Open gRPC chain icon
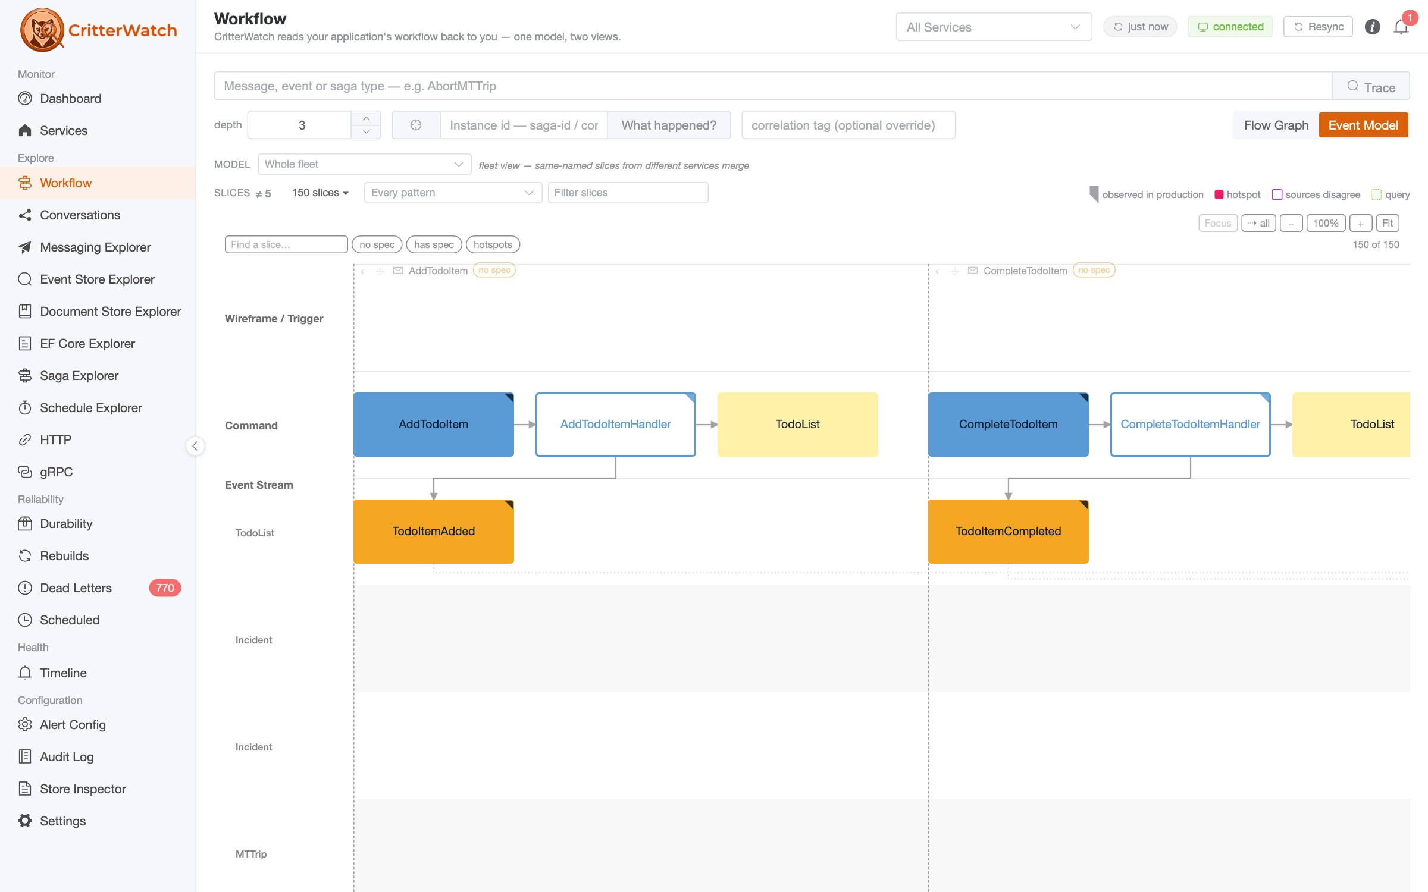 tap(25, 472)
